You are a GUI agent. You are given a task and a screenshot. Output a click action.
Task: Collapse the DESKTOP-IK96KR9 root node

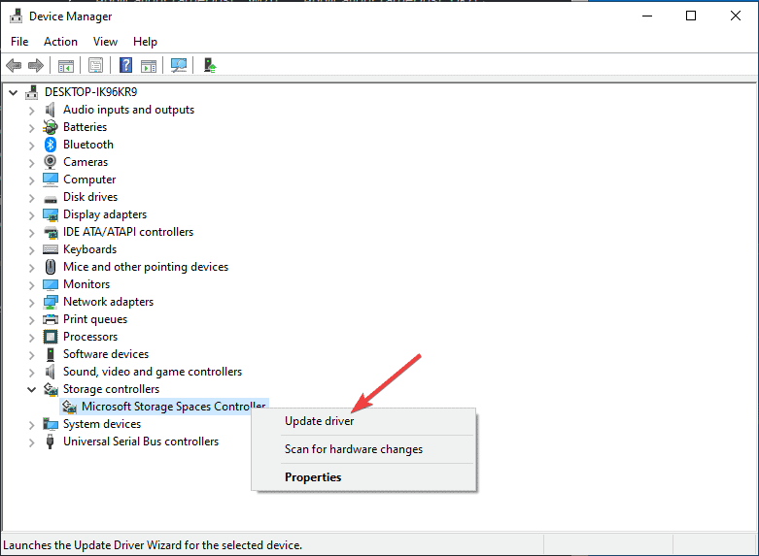(13, 92)
